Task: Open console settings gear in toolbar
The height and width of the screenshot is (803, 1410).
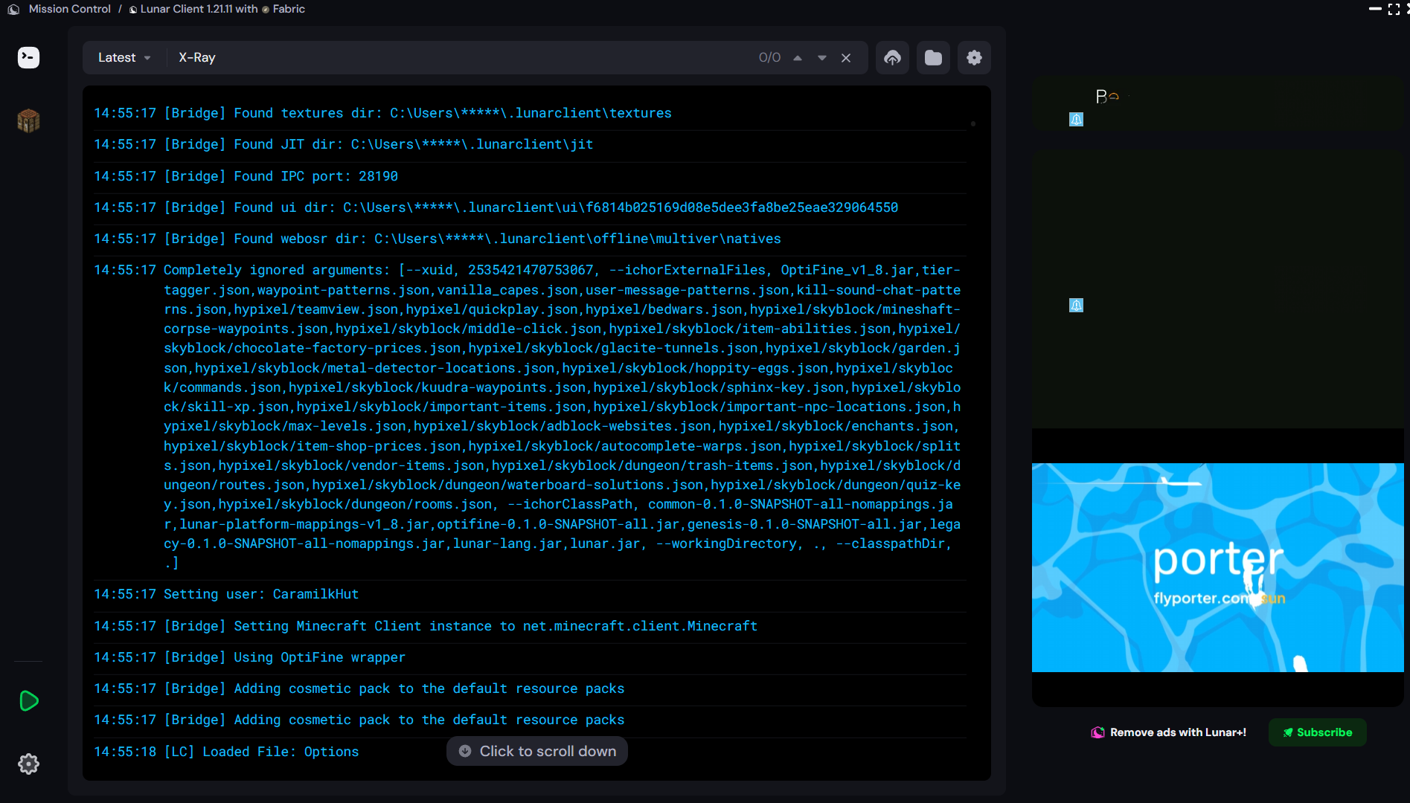Action: 974,58
